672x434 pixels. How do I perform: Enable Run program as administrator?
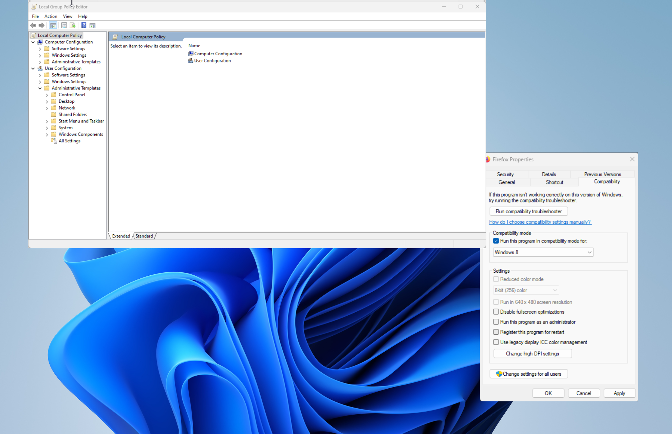coord(496,322)
